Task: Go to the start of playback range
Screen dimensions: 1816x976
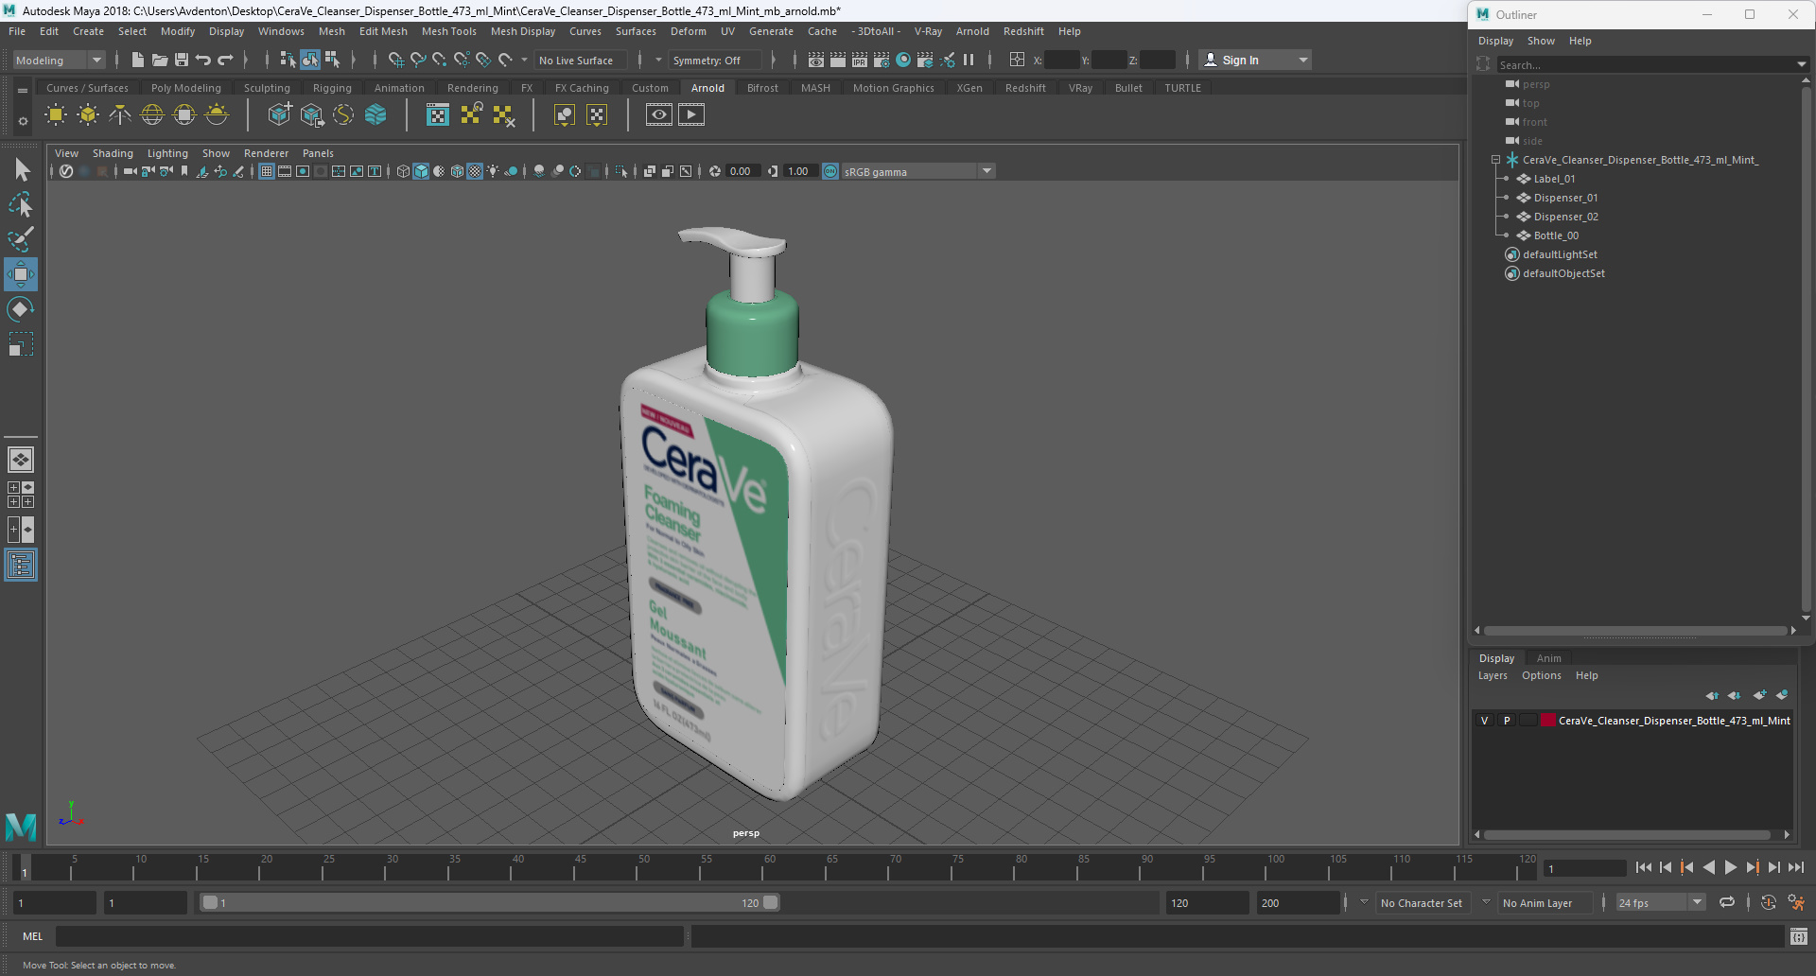Action: 1644,867
